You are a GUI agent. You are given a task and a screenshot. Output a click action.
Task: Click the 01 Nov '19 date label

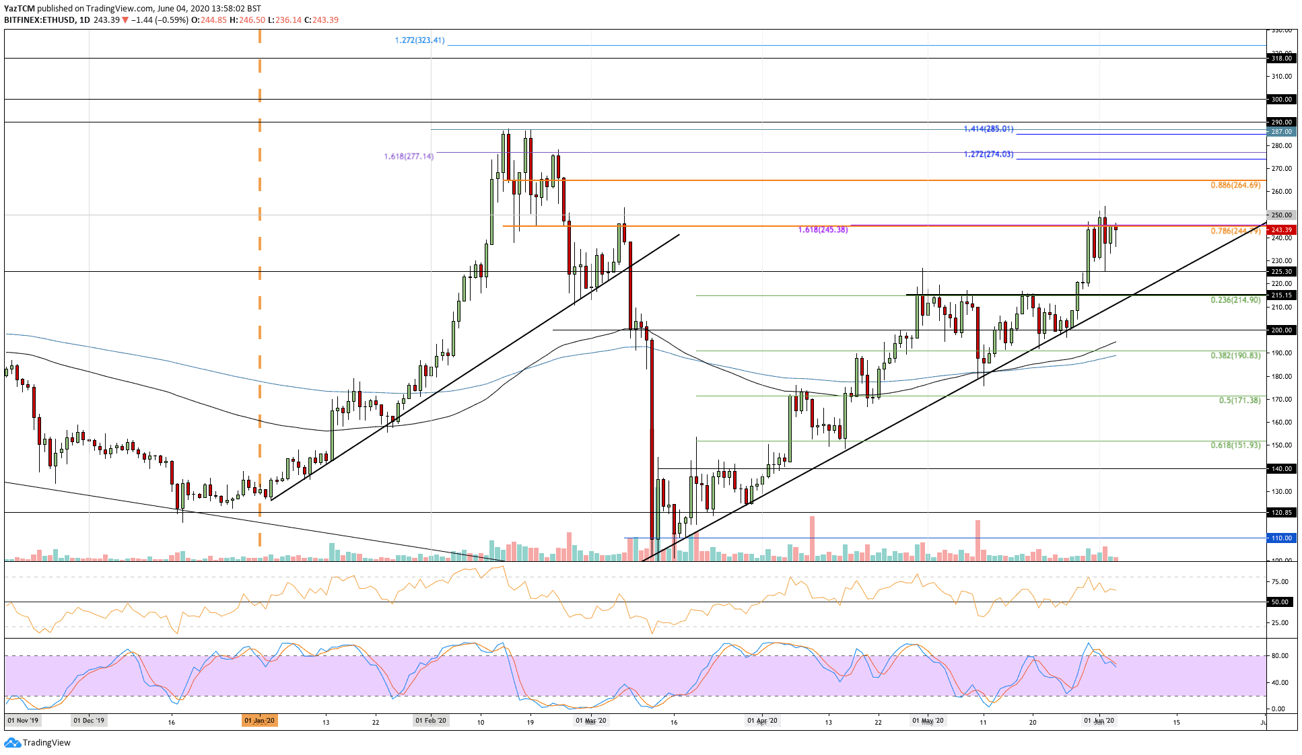click(x=24, y=720)
